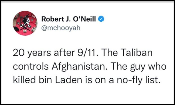
Task: Click the word "controls" in the tweet
Action: point(31,66)
